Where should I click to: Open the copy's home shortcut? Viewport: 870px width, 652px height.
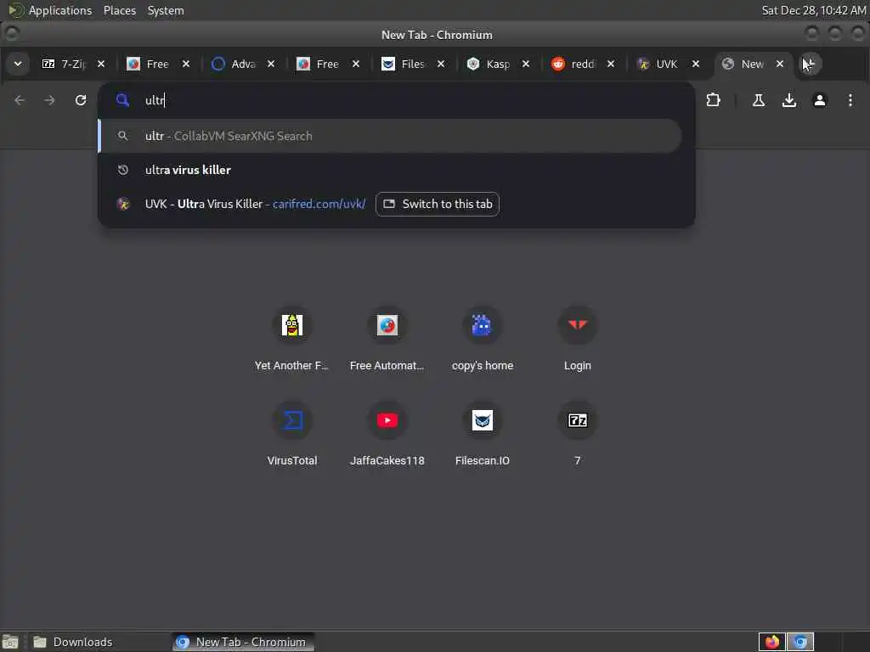click(x=483, y=338)
